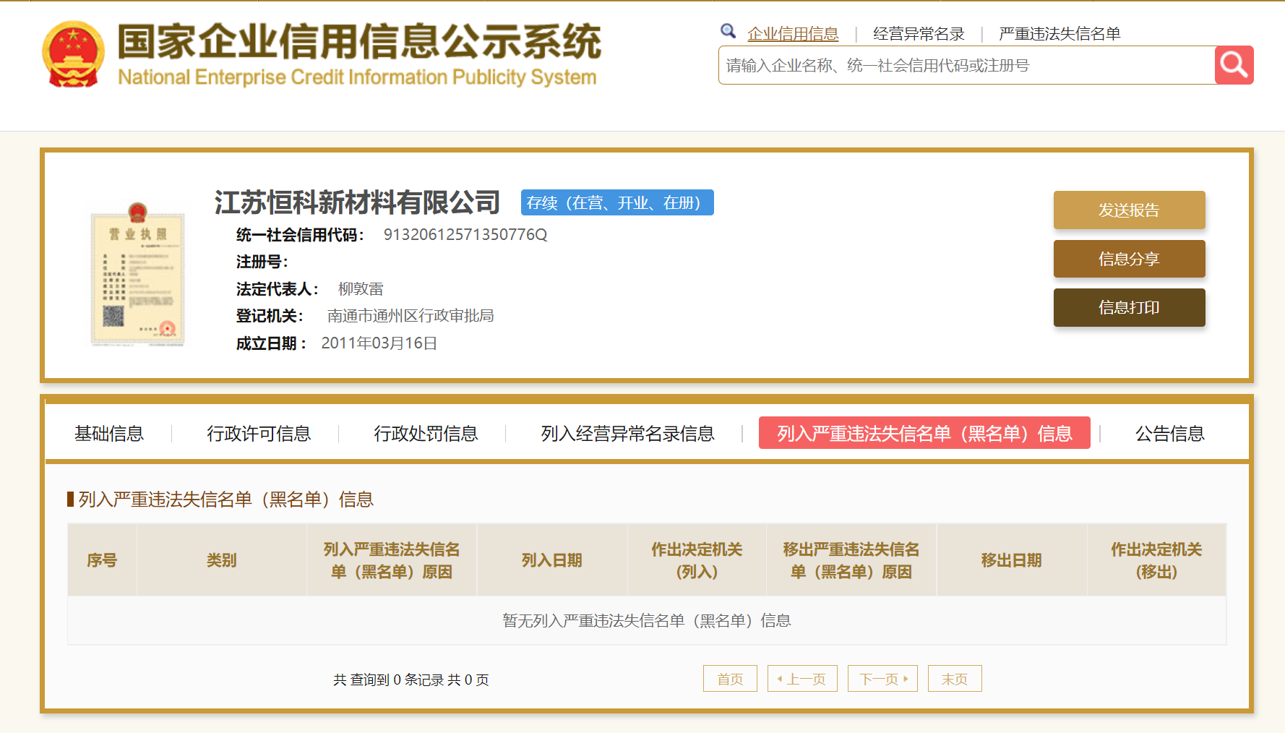
Task: Click the 注册号 label
Action: (x=262, y=262)
